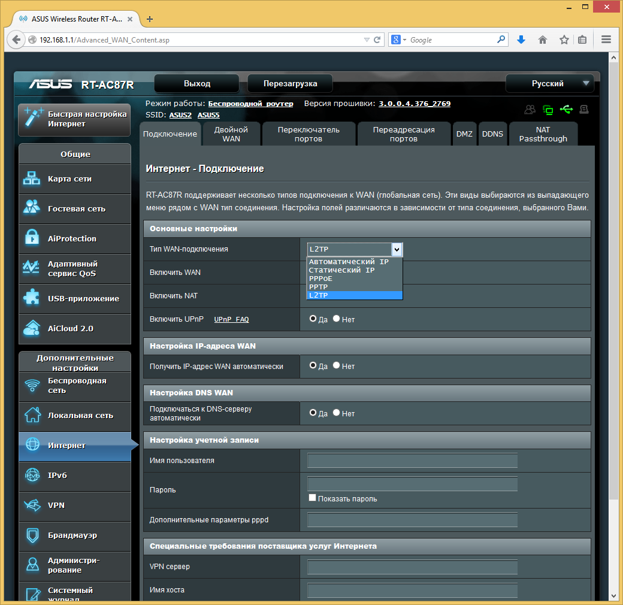Choose PPTP connection type option
Screen dimensions: 623x605
tap(355, 287)
